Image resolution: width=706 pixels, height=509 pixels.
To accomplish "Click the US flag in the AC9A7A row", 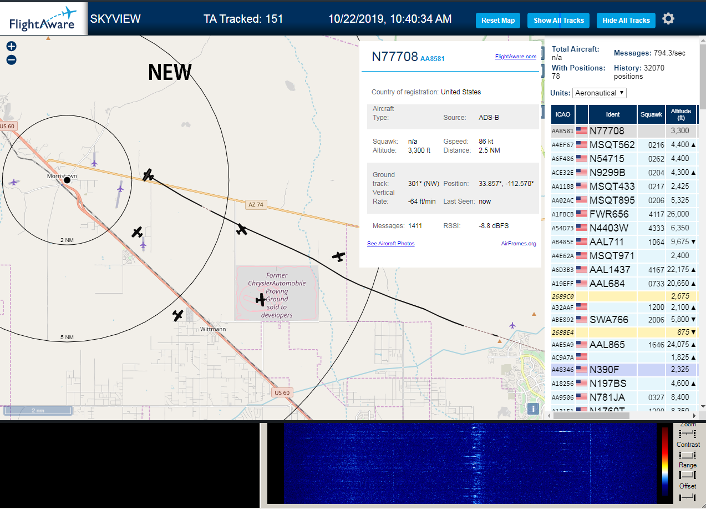I will pyautogui.click(x=582, y=356).
